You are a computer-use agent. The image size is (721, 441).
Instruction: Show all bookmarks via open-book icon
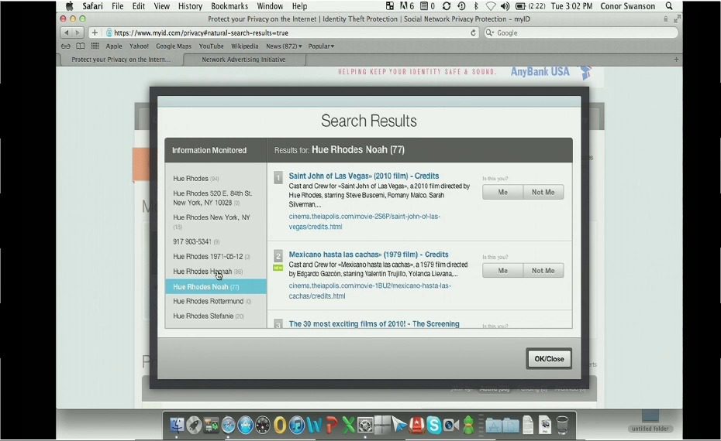[81, 46]
